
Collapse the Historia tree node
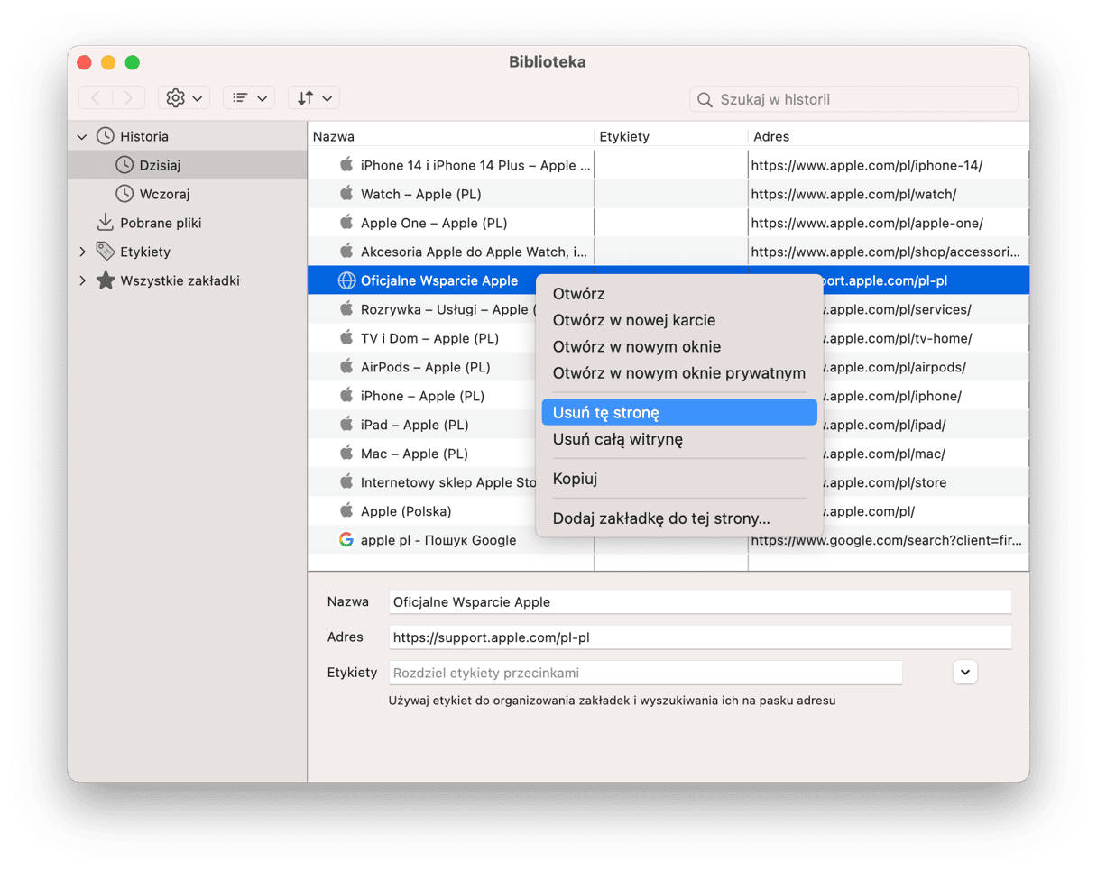coord(82,137)
